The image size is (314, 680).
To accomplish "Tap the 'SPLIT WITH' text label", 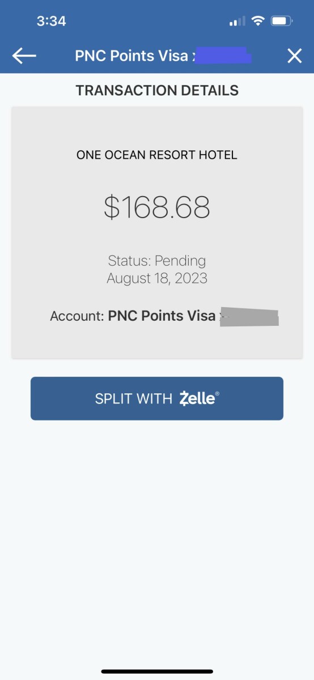I will coord(134,398).
